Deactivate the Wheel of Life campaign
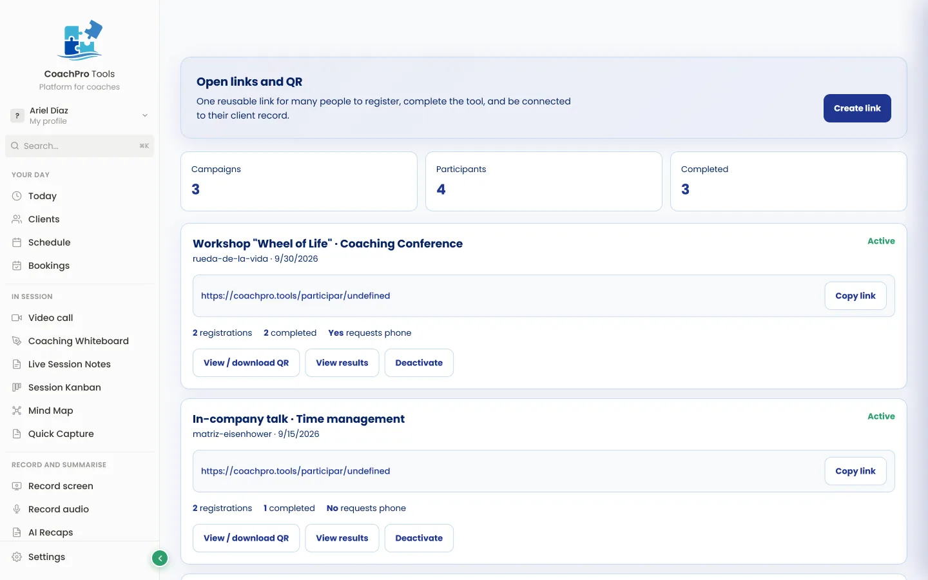Viewport: 928px width, 580px height. 419,363
